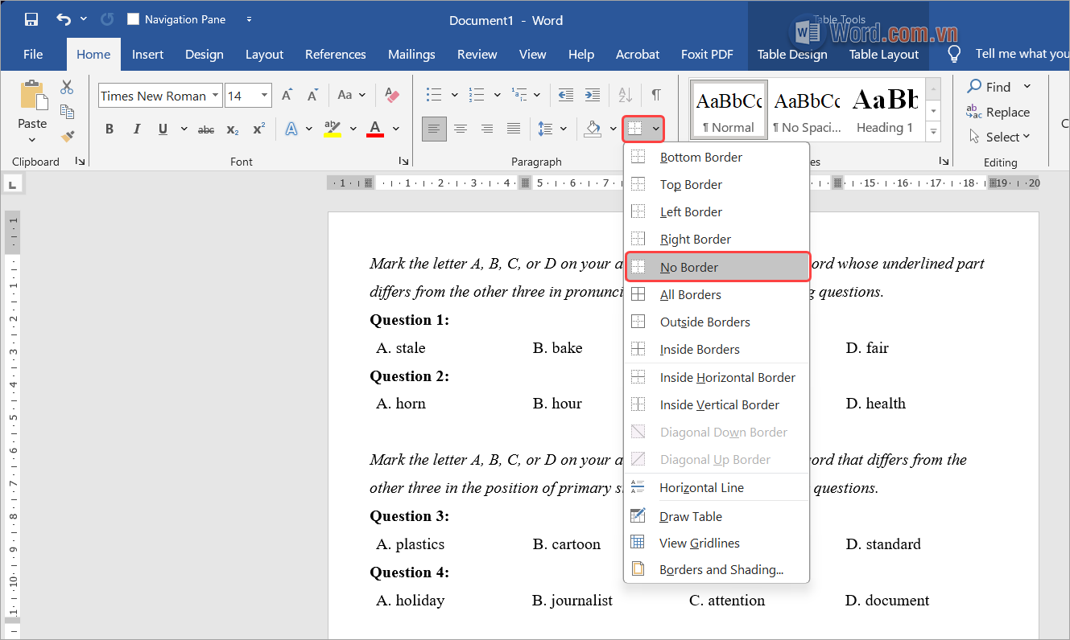Open Customize Quick Access Toolbar arrow
Image resolution: width=1070 pixels, height=640 pixels.
point(249,19)
